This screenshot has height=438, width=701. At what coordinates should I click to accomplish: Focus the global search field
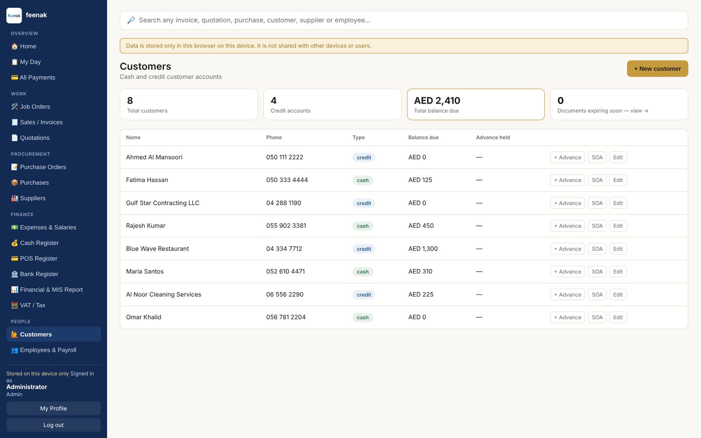click(404, 20)
